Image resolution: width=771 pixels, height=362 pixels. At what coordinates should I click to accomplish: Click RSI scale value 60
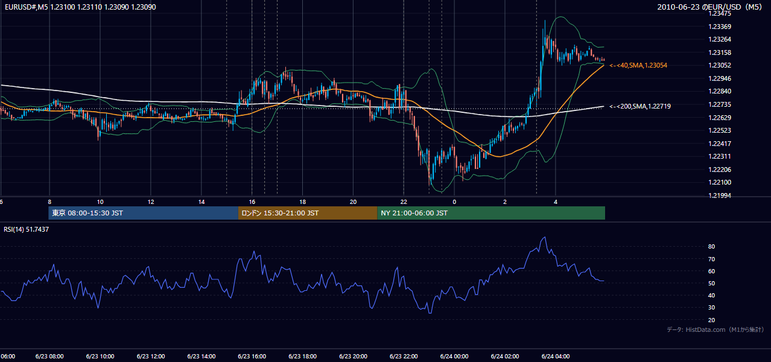click(x=712, y=271)
